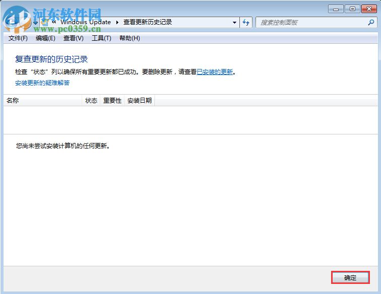Click the search magnifier icon

[371, 23]
